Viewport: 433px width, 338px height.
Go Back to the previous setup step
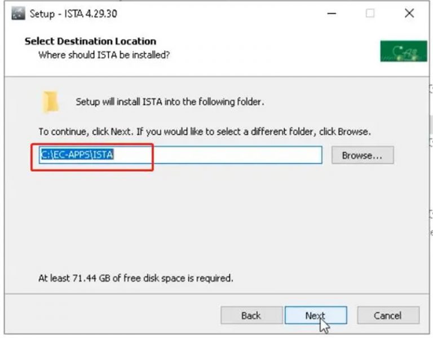click(250, 315)
